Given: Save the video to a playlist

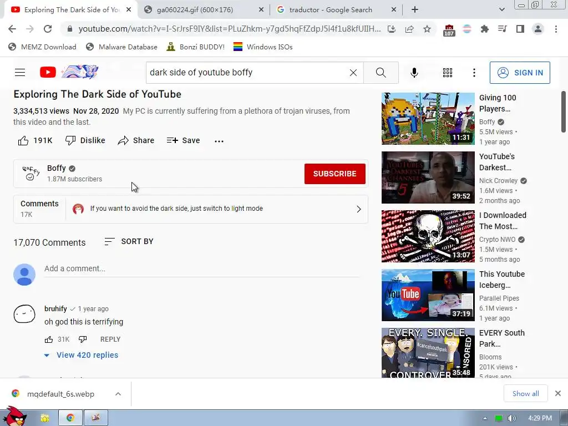Looking at the screenshot, I should [183, 140].
